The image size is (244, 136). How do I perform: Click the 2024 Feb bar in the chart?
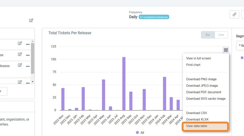(x=165, y=93)
